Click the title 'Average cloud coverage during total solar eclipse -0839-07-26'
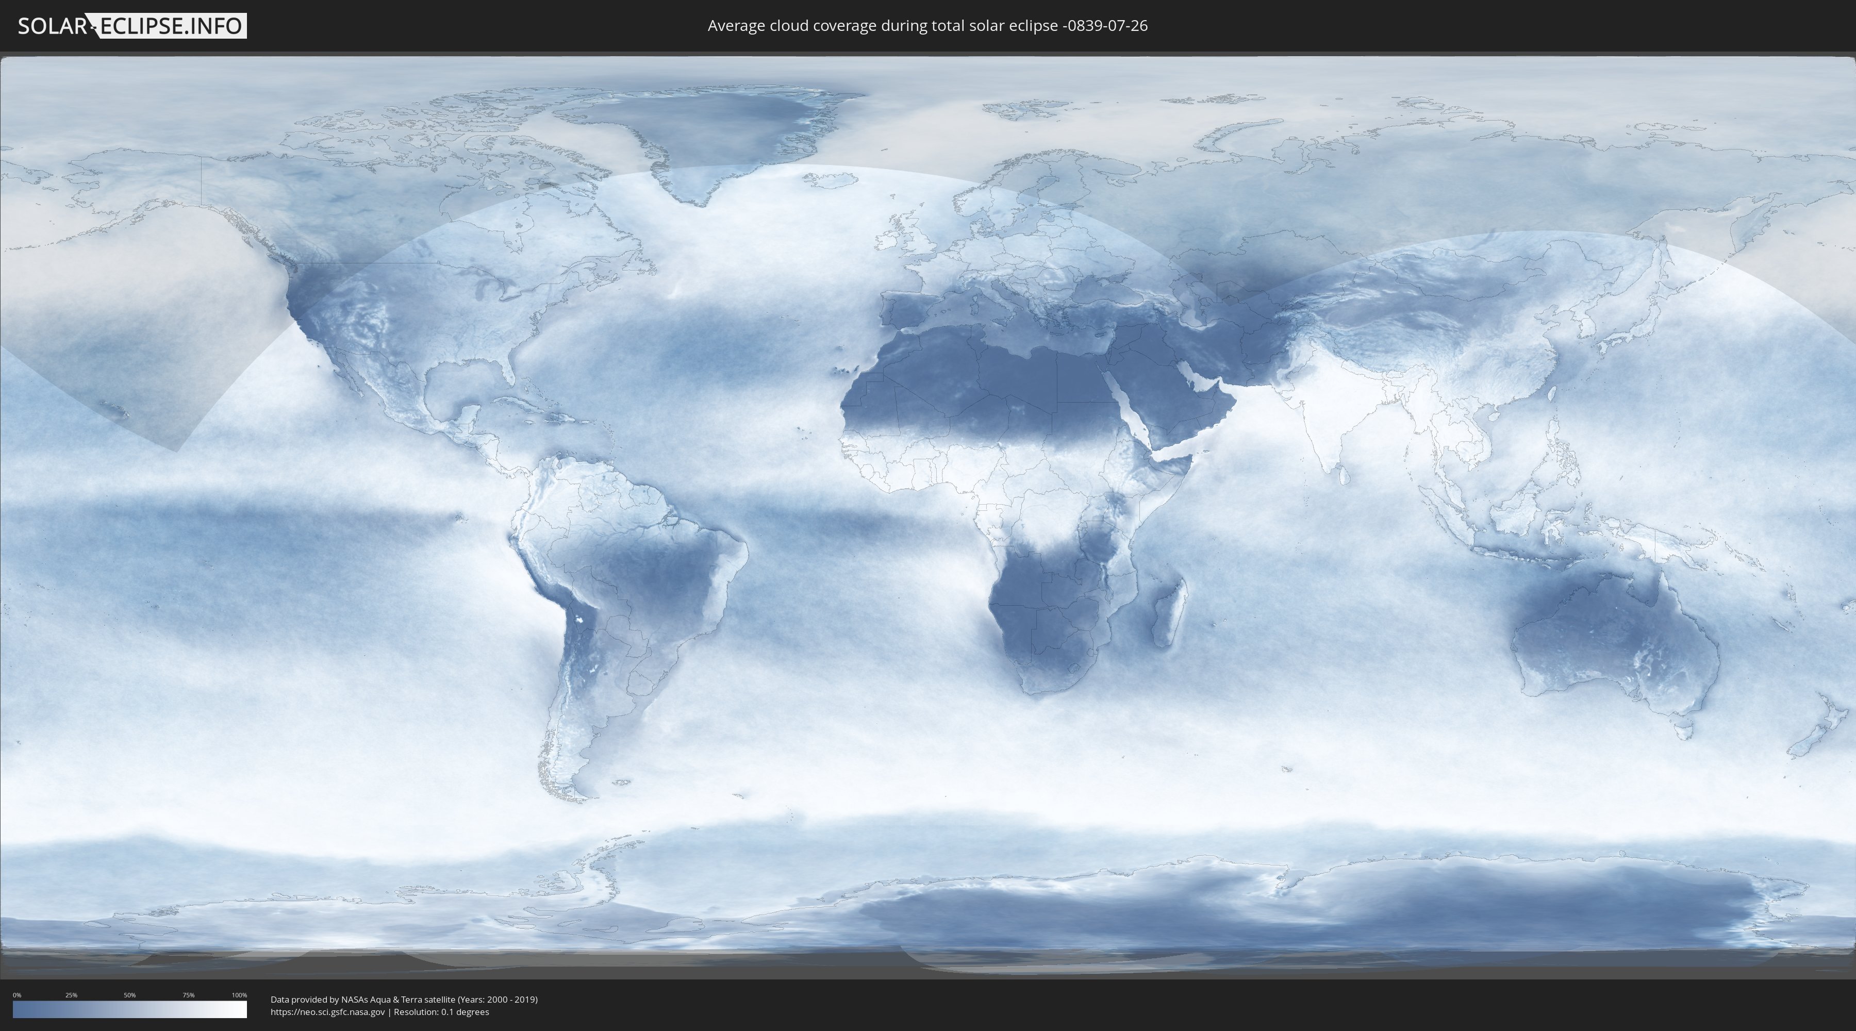The width and height of the screenshot is (1856, 1031). pyautogui.click(x=927, y=26)
